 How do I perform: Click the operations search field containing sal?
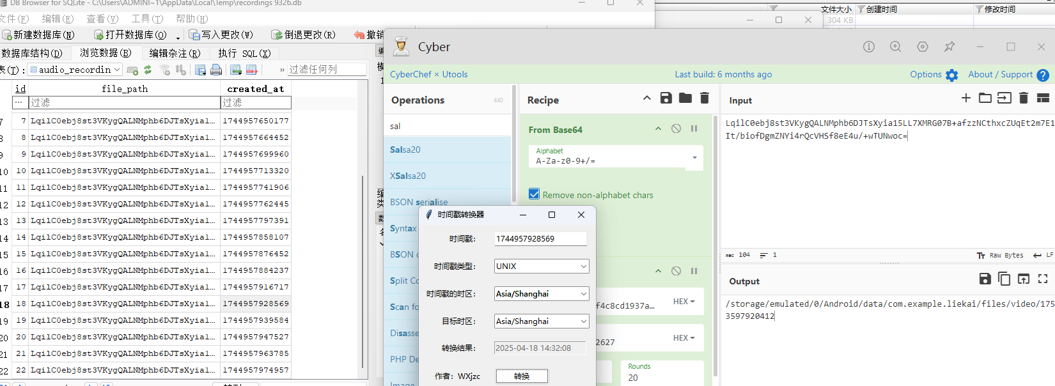[448, 126]
